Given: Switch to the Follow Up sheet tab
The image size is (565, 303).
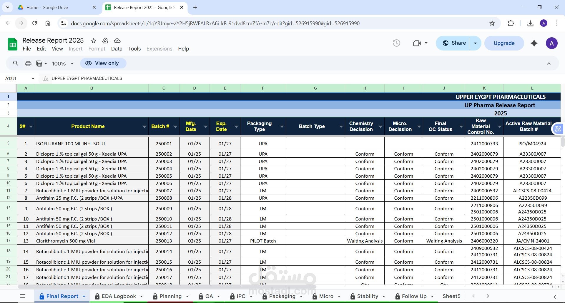Looking at the screenshot, I should click(414, 296).
